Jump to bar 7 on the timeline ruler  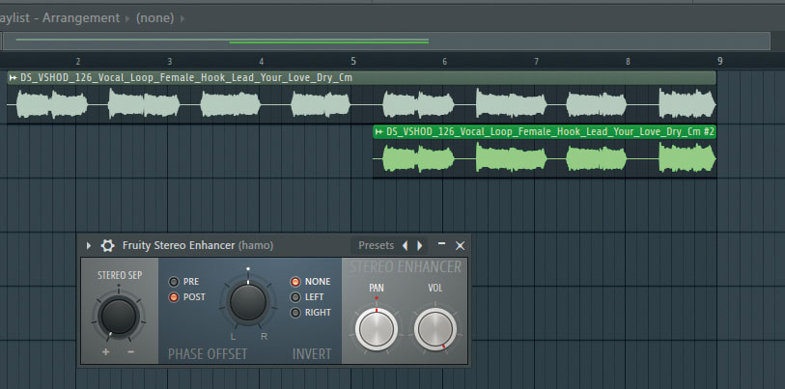pos(536,62)
